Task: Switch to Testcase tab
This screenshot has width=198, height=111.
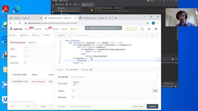Action: (60, 70)
